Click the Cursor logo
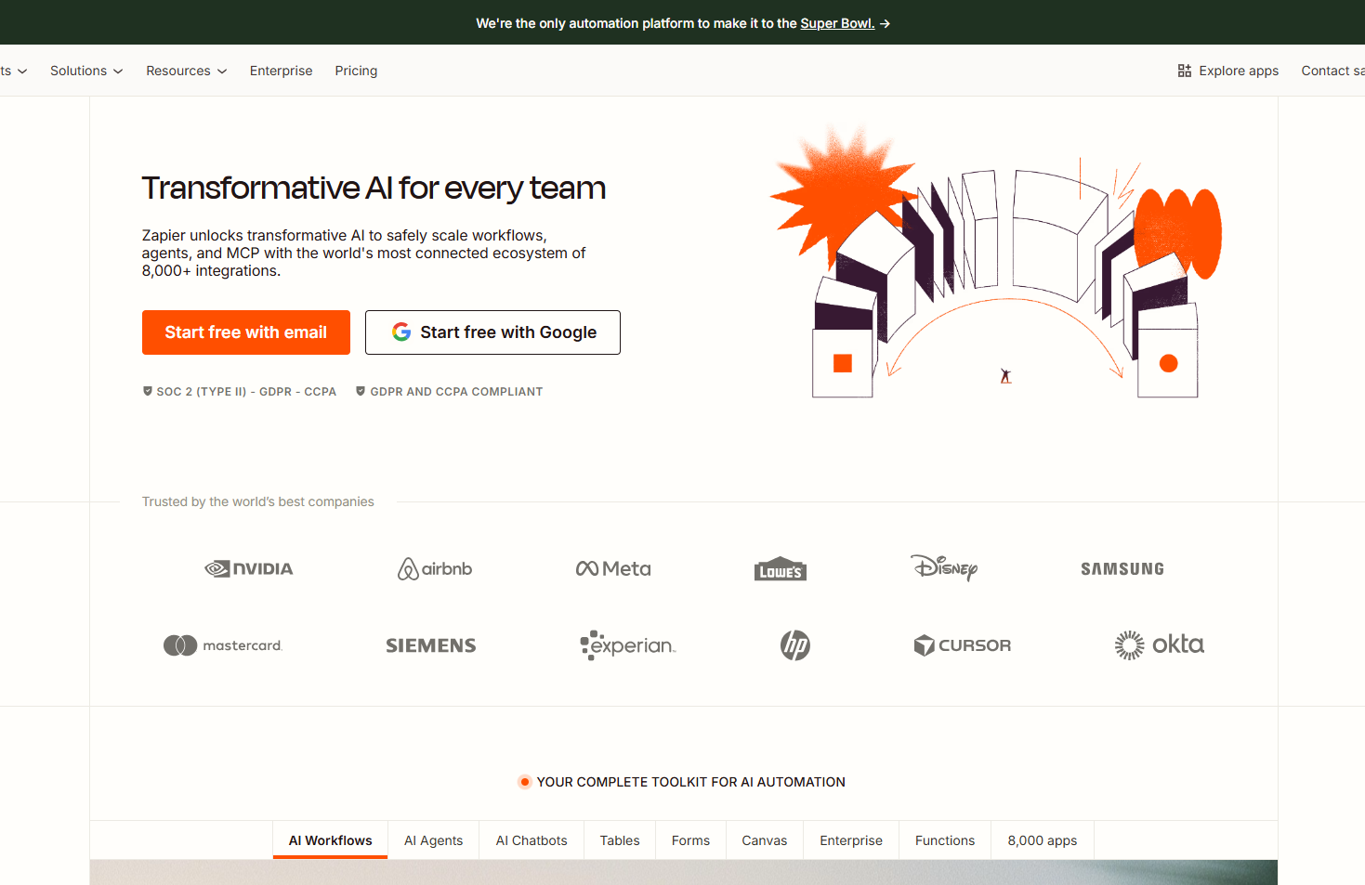 (963, 645)
